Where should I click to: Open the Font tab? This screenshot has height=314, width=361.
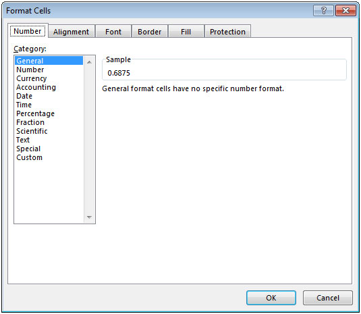(x=113, y=32)
